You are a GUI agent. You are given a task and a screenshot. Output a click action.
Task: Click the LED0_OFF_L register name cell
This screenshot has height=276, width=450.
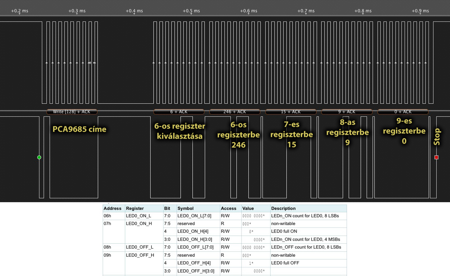point(144,247)
